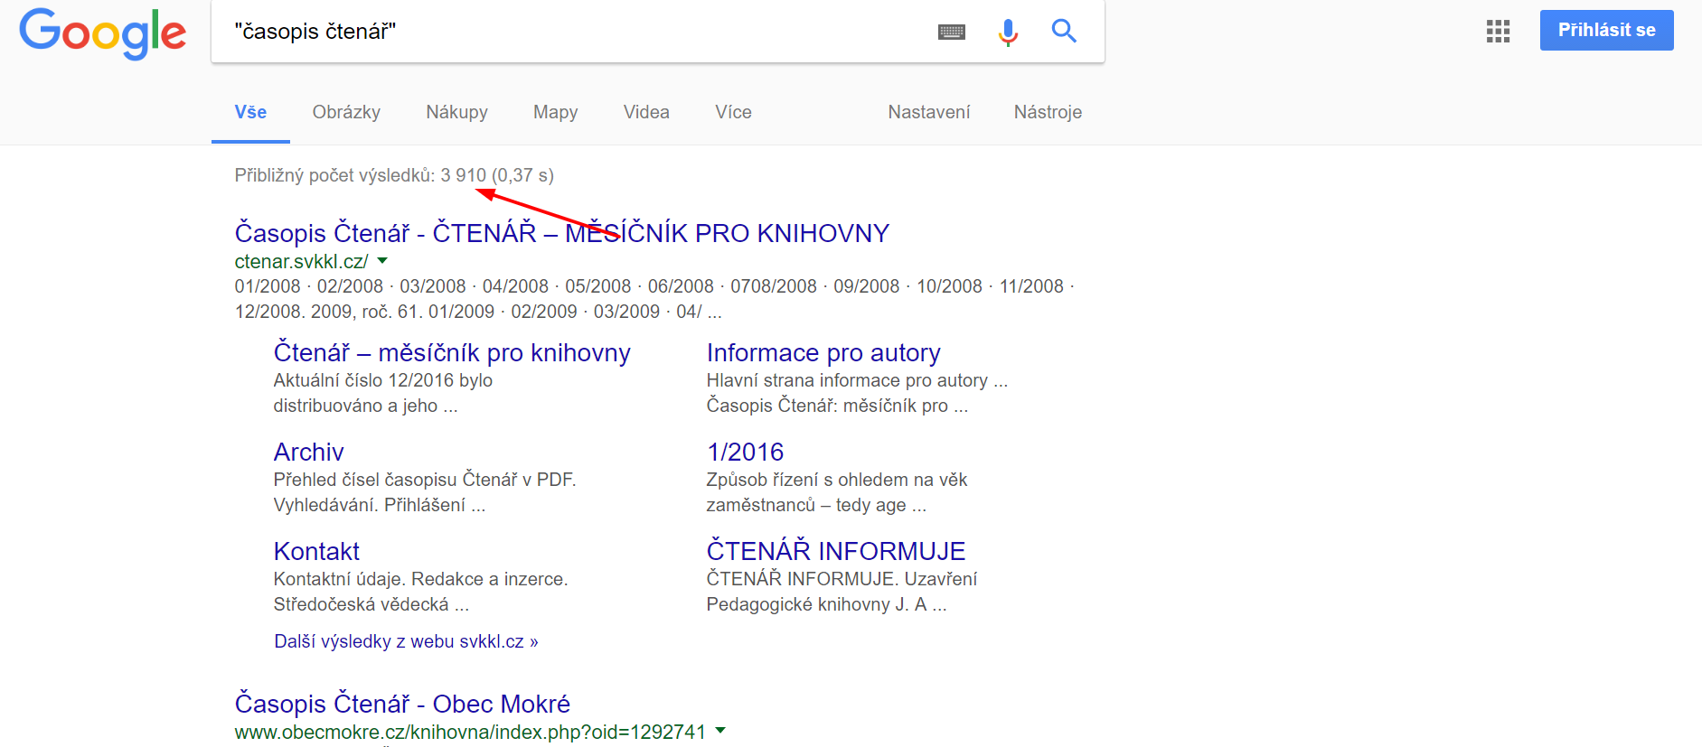The height and width of the screenshot is (747, 1702).
Task: Open the Mapy tab
Action: (555, 112)
